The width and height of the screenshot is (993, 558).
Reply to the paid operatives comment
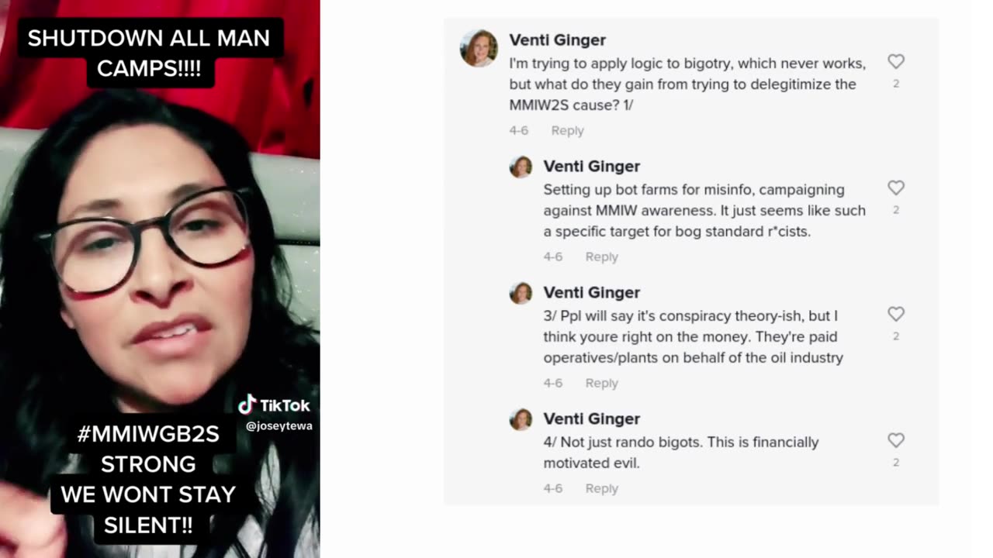[601, 383]
